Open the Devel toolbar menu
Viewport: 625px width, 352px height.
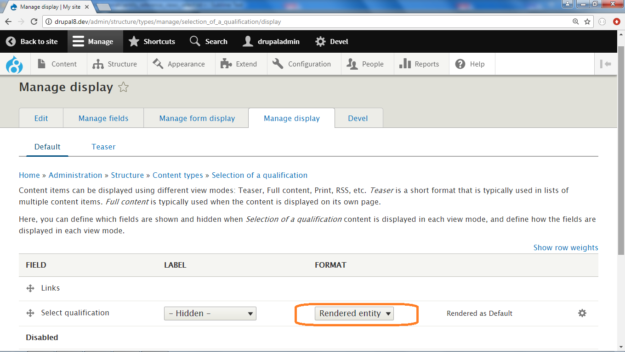click(x=332, y=42)
